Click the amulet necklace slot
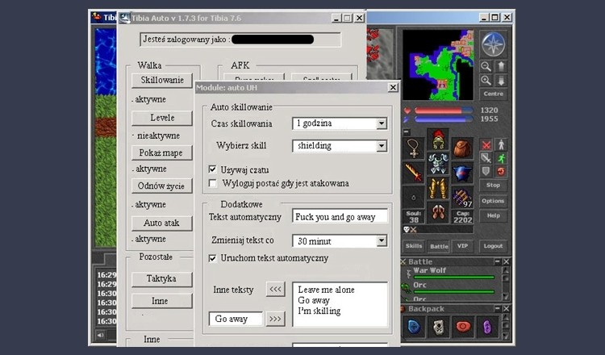 tap(414, 148)
